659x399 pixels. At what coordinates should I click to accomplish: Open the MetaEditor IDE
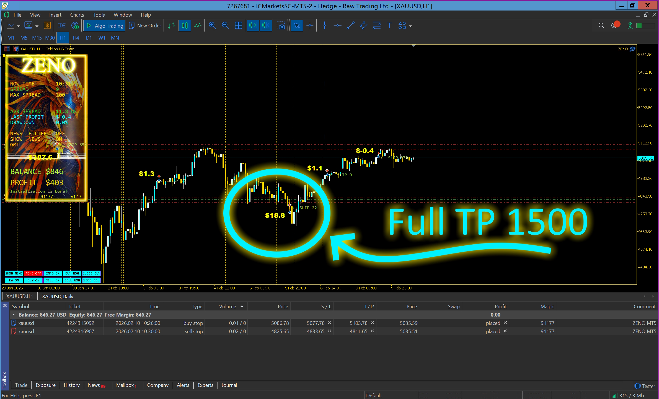click(x=61, y=26)
